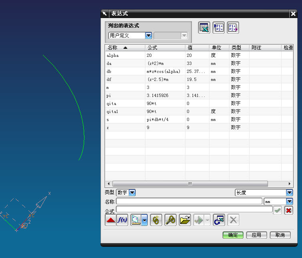Click the 应用 button
302x258 pixels.
point(257,235)
